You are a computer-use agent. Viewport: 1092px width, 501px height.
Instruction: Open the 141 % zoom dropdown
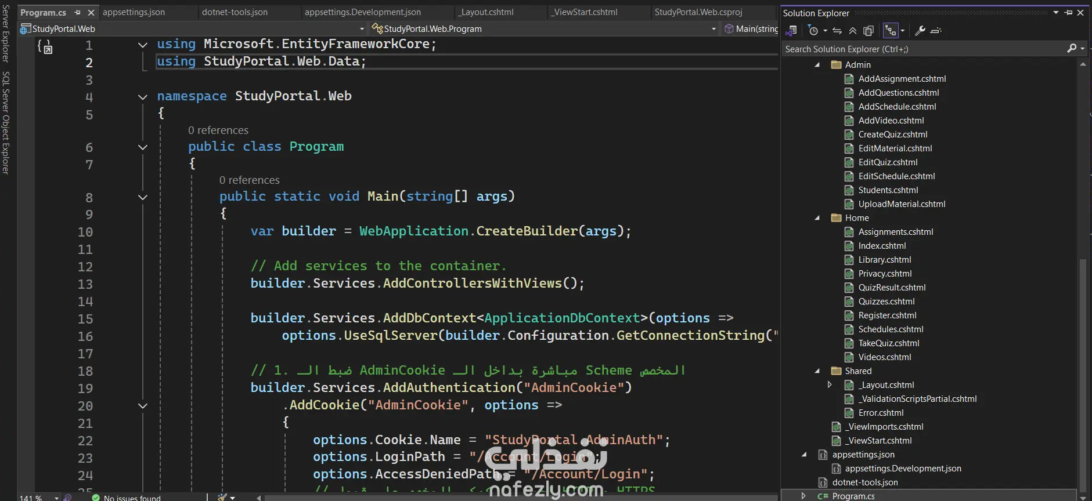pos(56,498)
